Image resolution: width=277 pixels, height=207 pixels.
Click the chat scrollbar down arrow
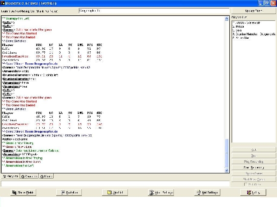tap(227, 170)
